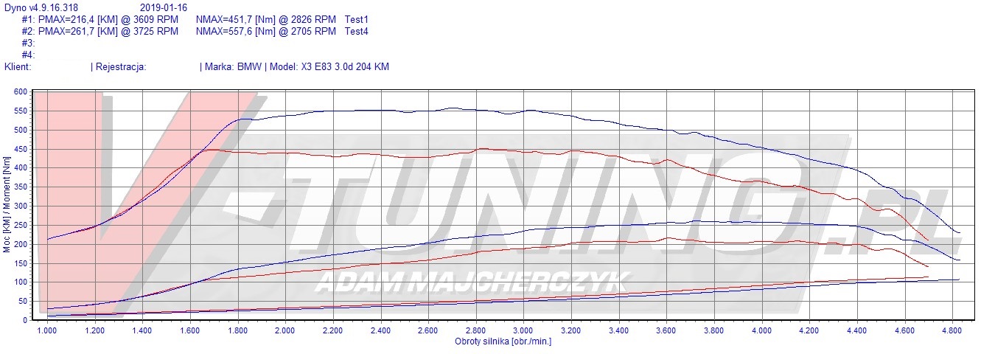Click the 600 y-axis tick label
Viewport: 995px width, 354px height.
pos(20,92)
